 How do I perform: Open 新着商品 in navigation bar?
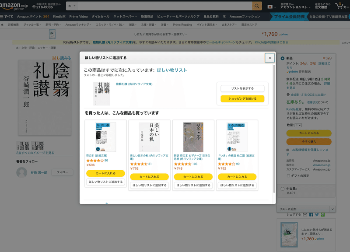pos(147,17)
